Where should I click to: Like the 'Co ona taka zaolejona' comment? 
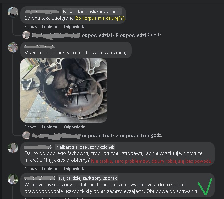[50, 27]
